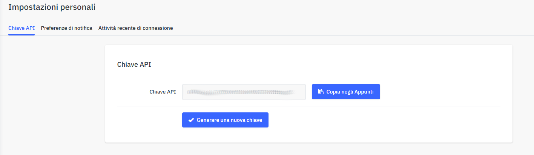This screenshot has height=155, width=534.
Task: Click the blue underline beneath active tab
Action: pos(21,35)
